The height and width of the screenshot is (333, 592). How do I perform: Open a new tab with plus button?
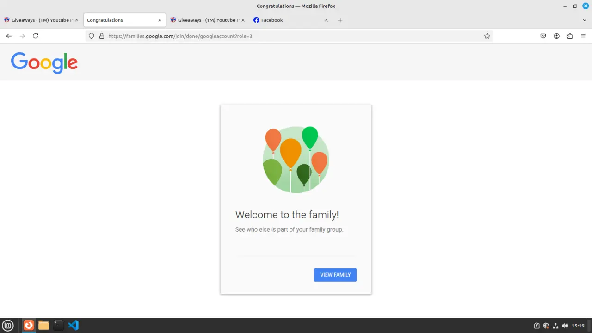(x=340, y=20)
